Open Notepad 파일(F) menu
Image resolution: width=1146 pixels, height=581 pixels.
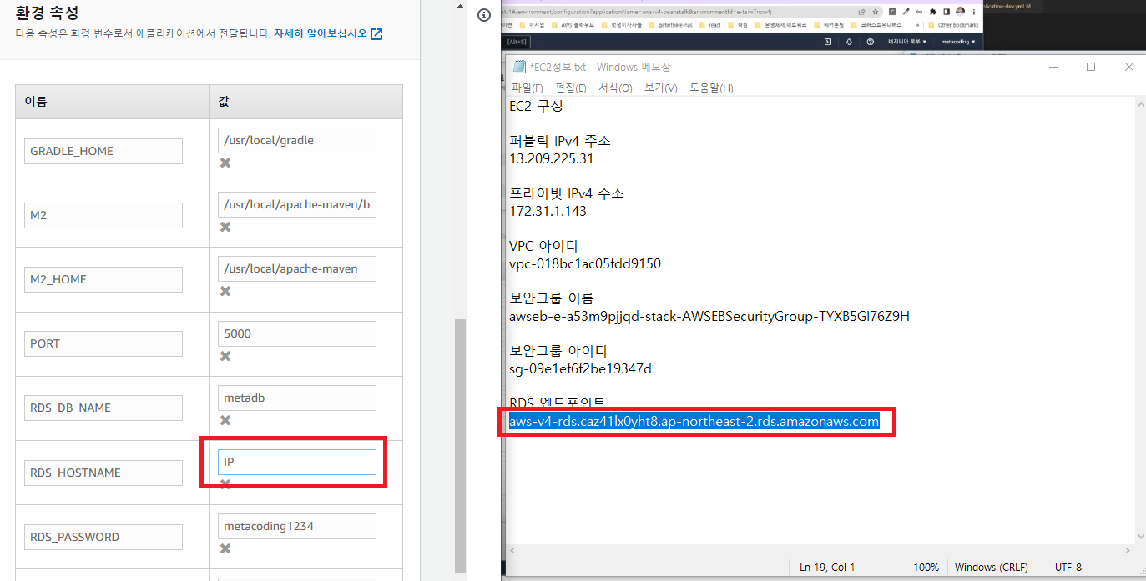coord(527,88)
